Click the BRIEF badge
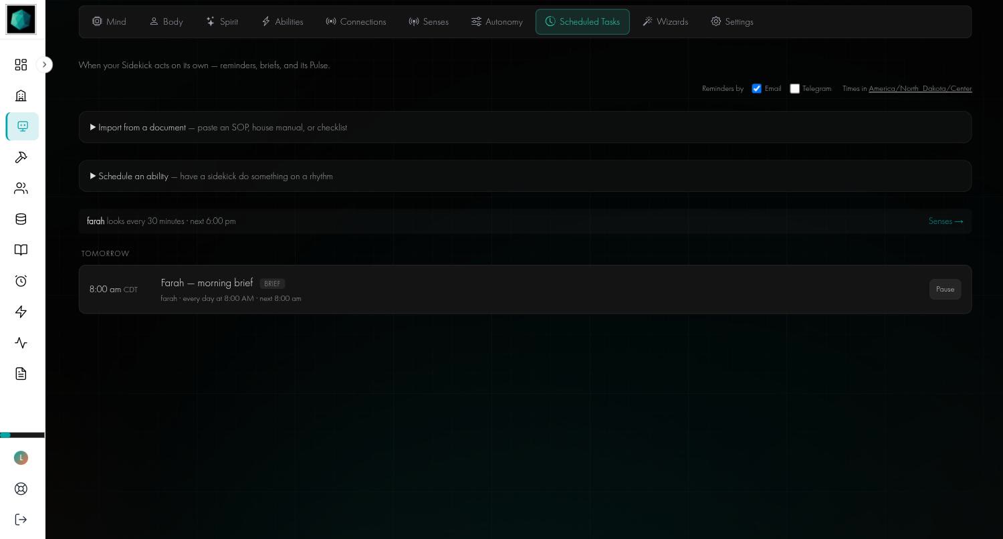 tap(272, 284)
